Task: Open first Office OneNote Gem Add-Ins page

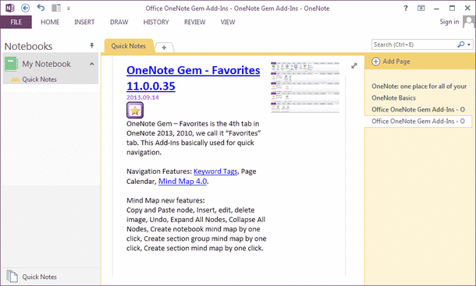Action: (x=418, y=109)
